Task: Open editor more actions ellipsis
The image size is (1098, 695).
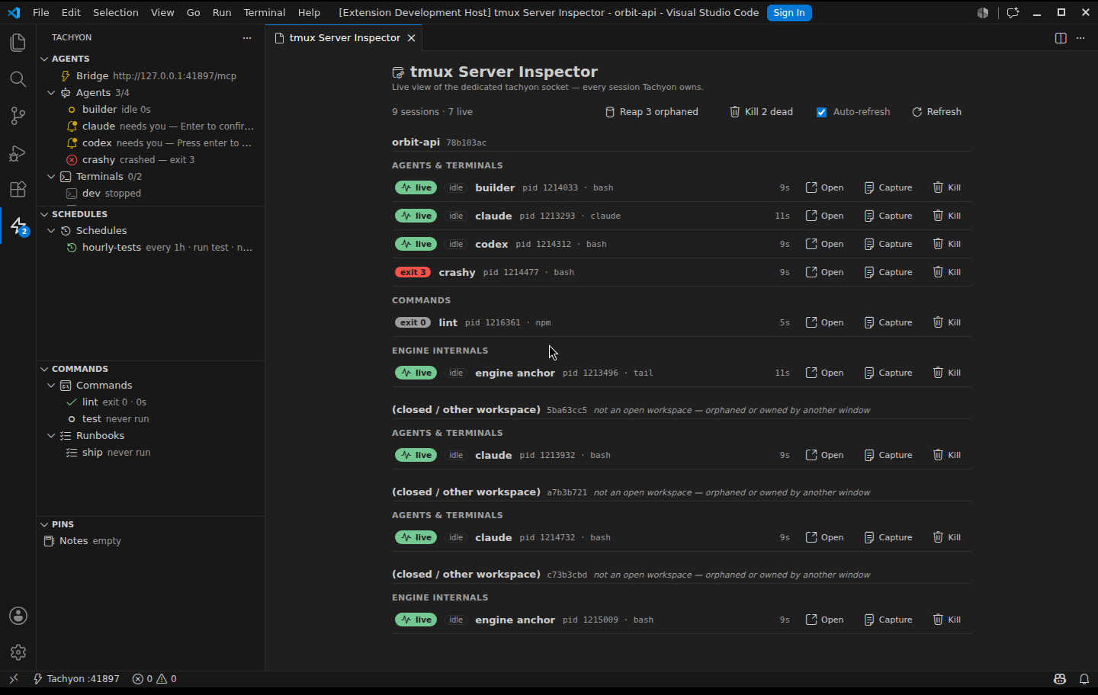Action: click(1080, 38)
